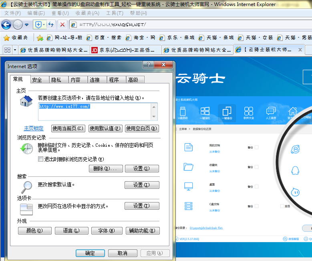Click the compatibility shield toolbar icon
Image resolution: width=312 pixels, height=261 pixels.
[38, 25]
